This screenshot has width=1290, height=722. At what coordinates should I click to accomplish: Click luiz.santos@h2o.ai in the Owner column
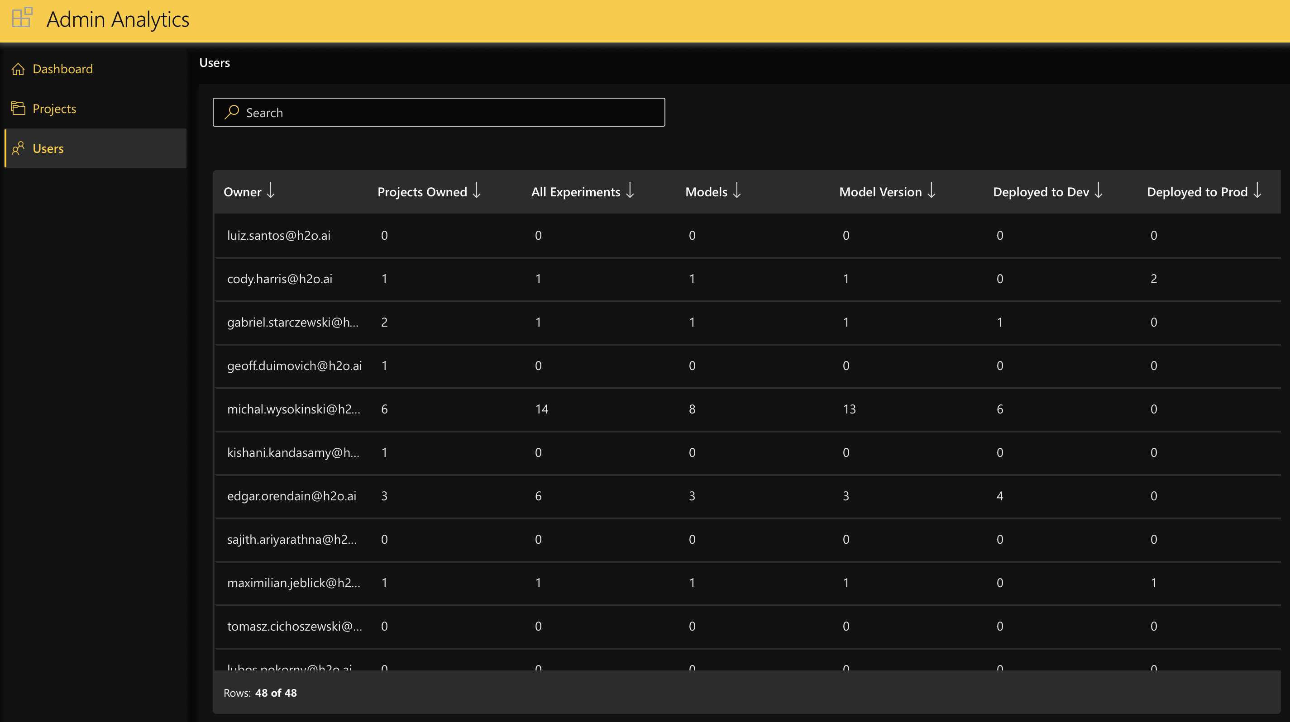(279, 235)
